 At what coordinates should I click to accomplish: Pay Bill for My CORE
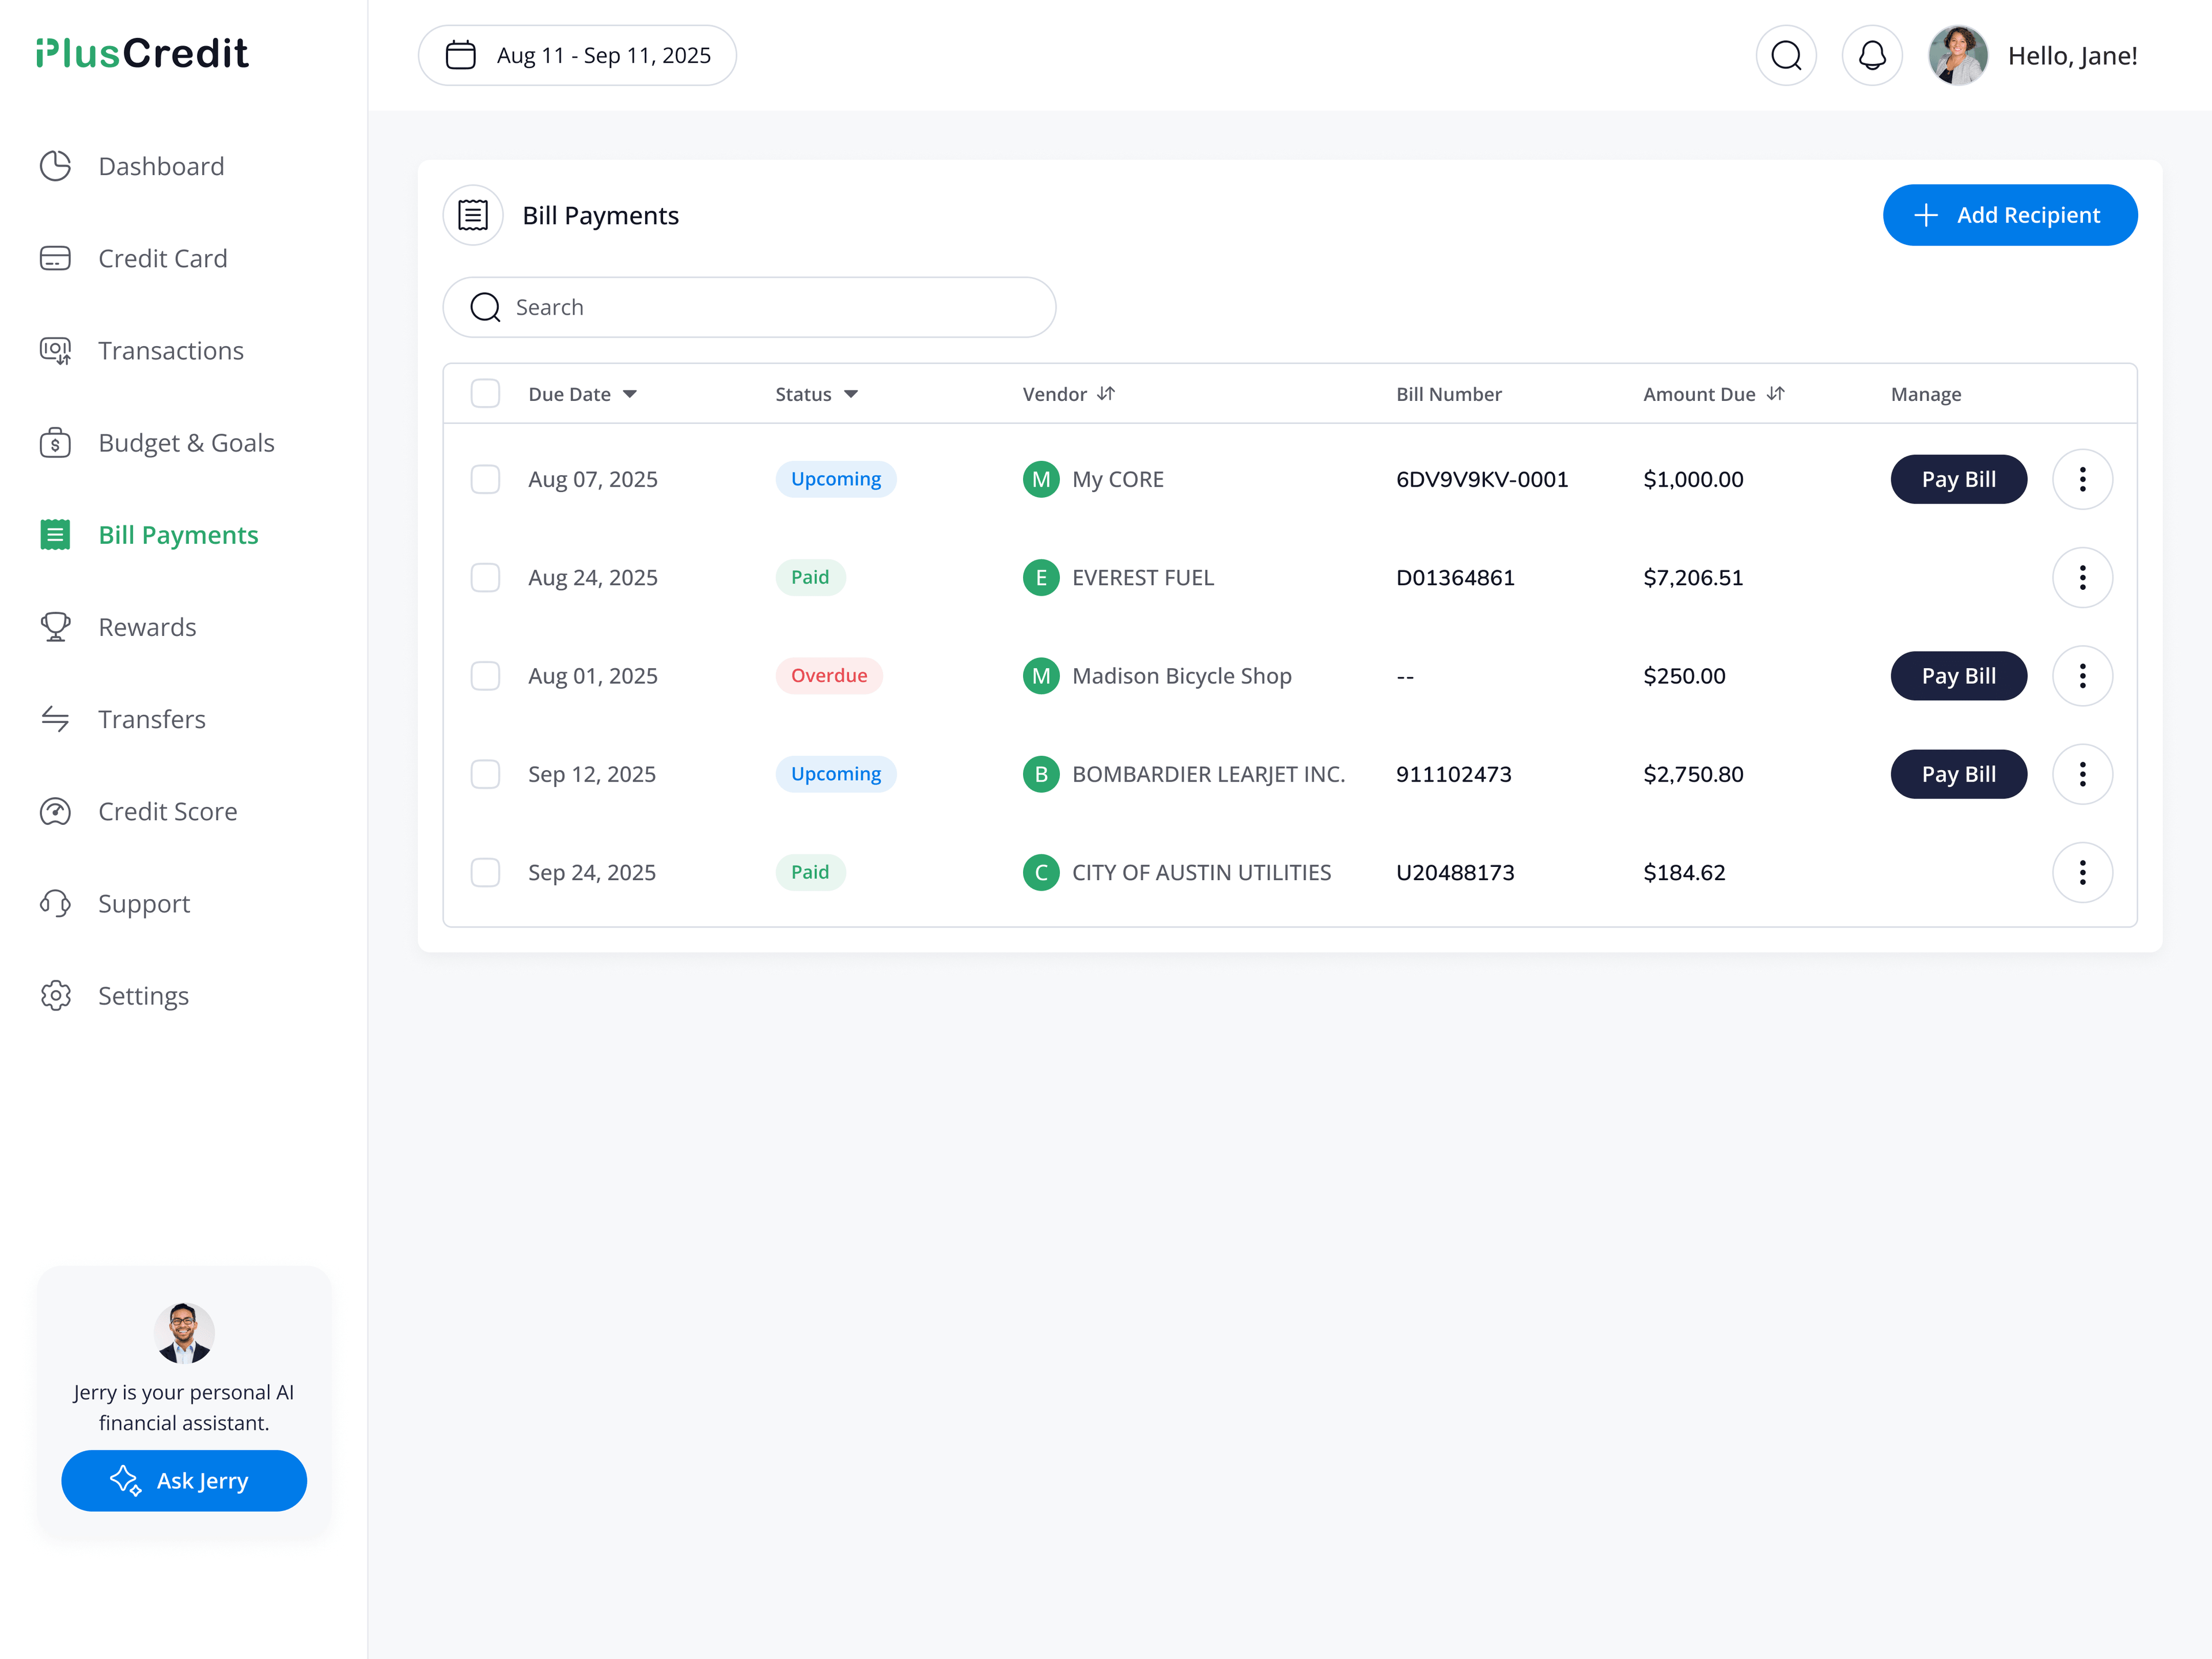point(1958,479)
